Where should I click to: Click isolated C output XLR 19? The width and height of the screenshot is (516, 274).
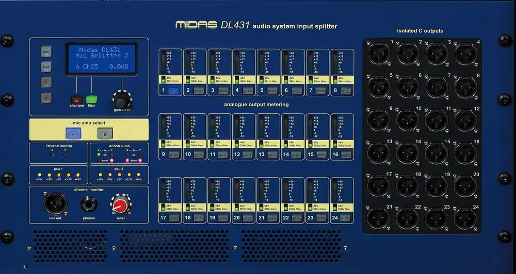(x=437, y=186)
